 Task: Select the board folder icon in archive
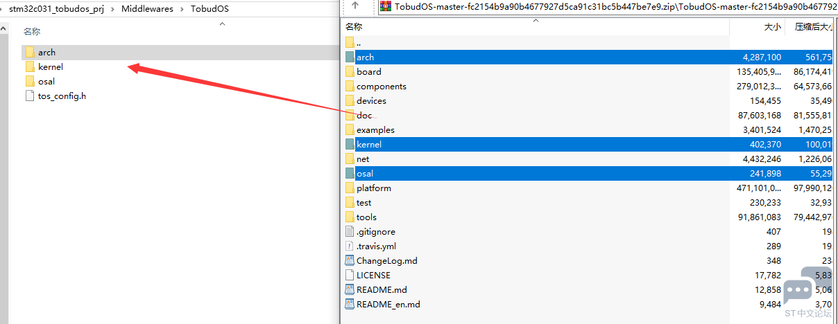click(350, 71)
